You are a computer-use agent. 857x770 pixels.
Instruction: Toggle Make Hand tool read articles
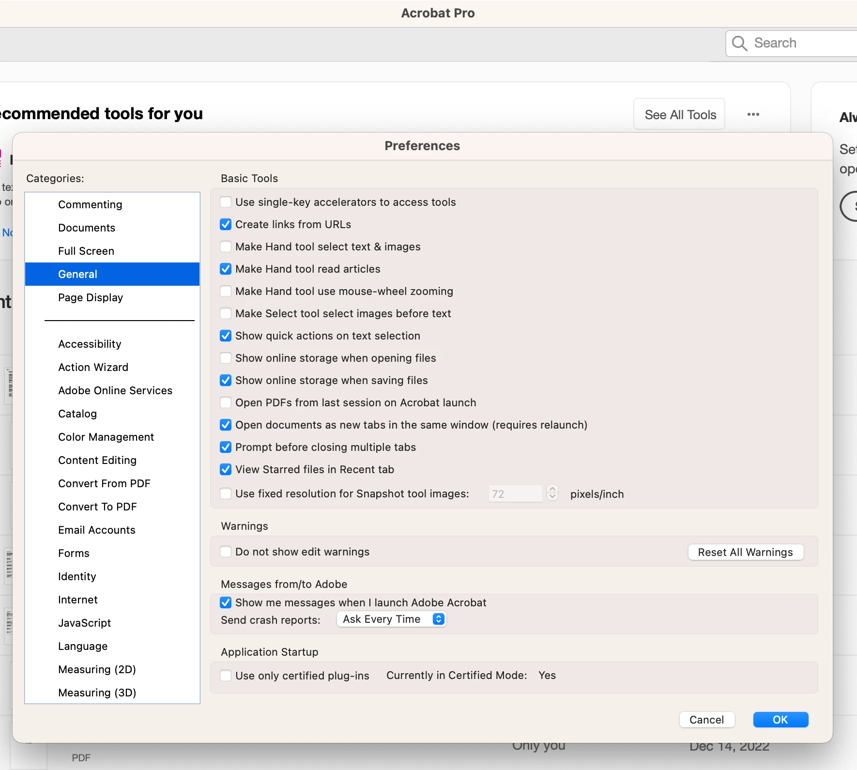(x=226, y=269)
